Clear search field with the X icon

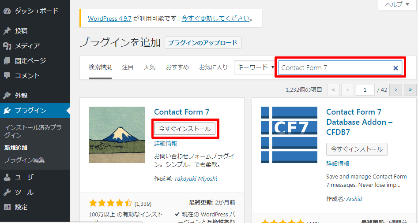[x=395, y=68]
